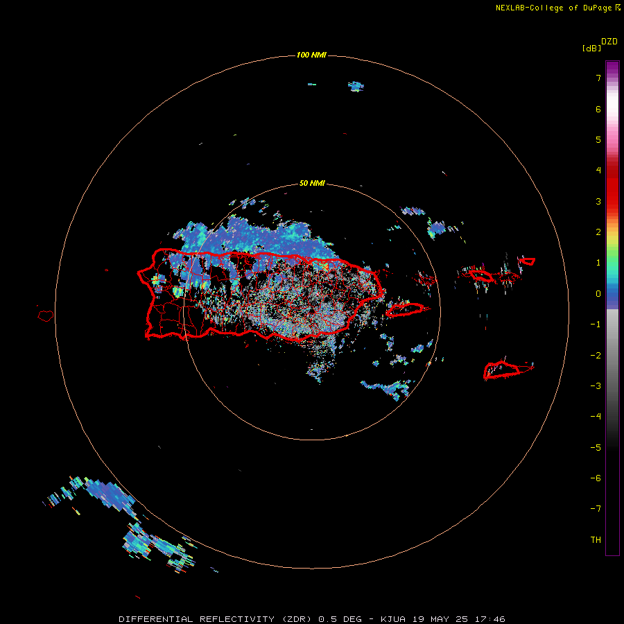Click the 7 value on the color scale
The image size is (624, 624).
click(x=598, y=78)
